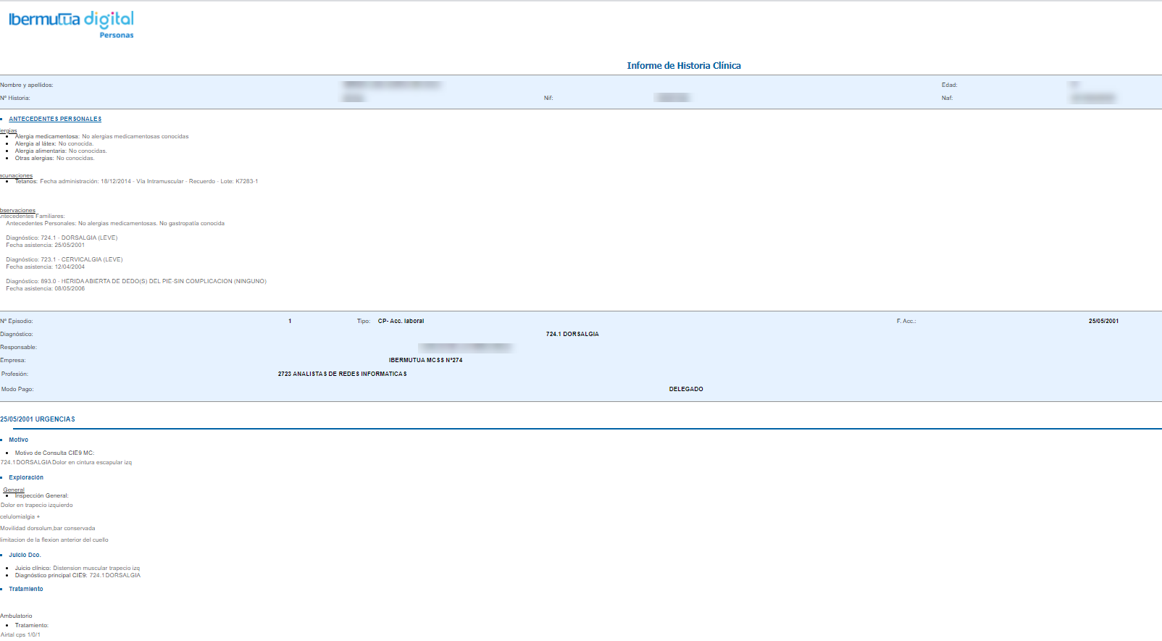Screen dimensions: 1162x641
Task: Click the 2723 ANALISTAS DE REDES INFORMATICAS profession
Action: coord(342,374)
